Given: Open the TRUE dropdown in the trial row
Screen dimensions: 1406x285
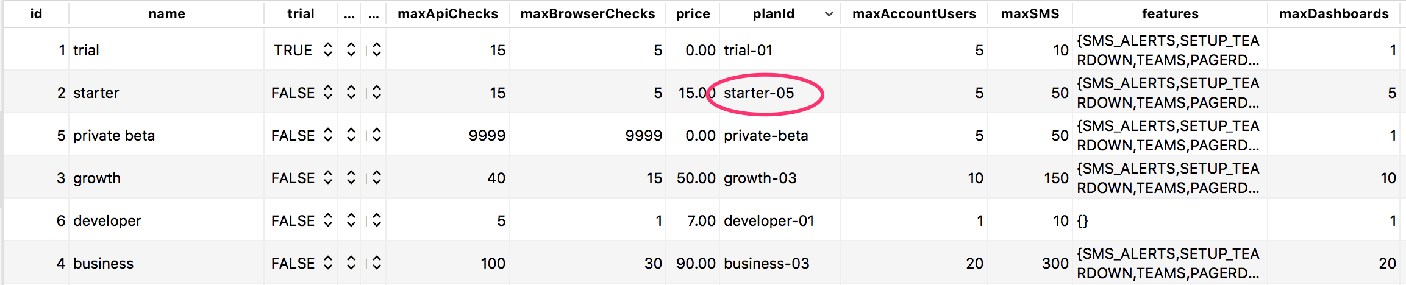Looking at the screenshot, I should point(327,50).
